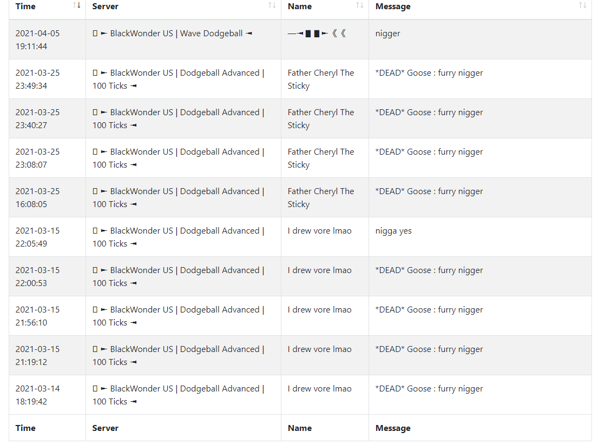Viewport: 598px width, 445px height.
Task: Click the sort arrows in Message header
Action: coord(582,5)
